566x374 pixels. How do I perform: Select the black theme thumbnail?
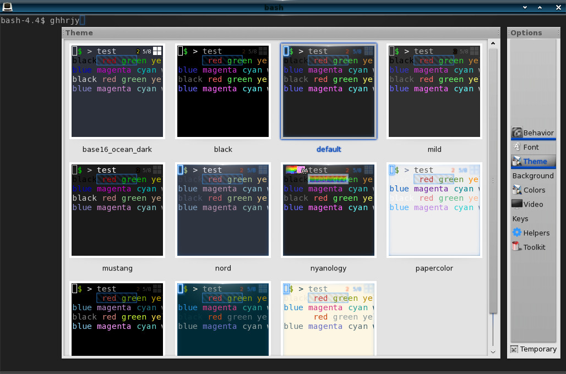coord(223,91)
